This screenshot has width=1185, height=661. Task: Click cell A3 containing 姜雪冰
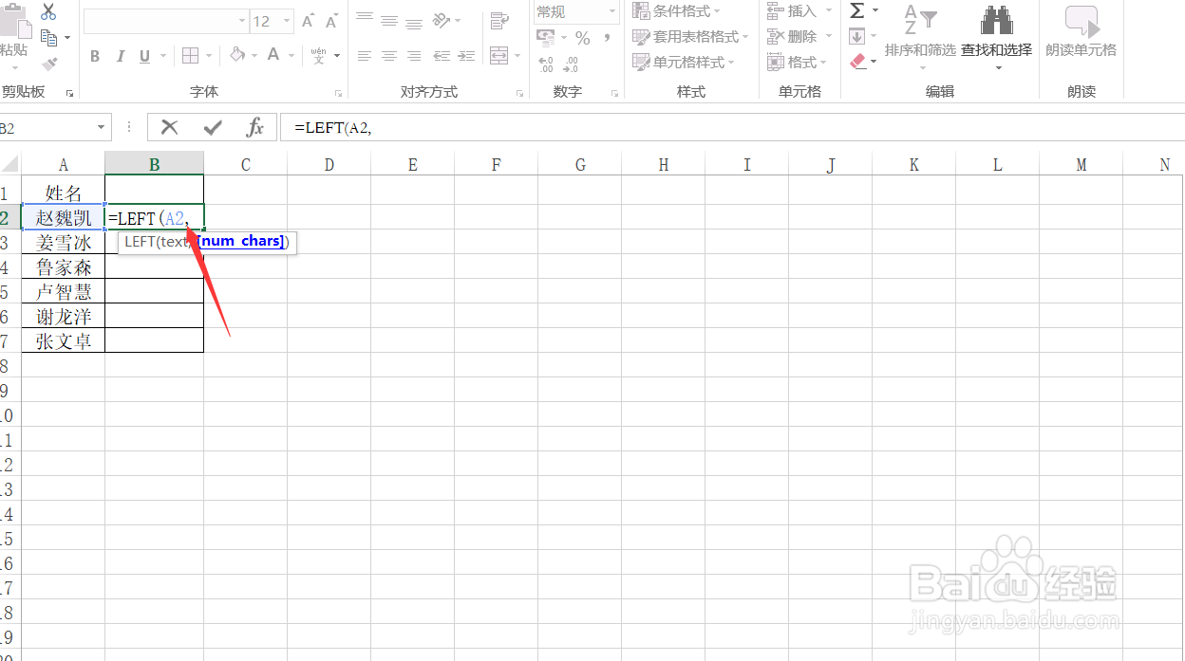64,243
